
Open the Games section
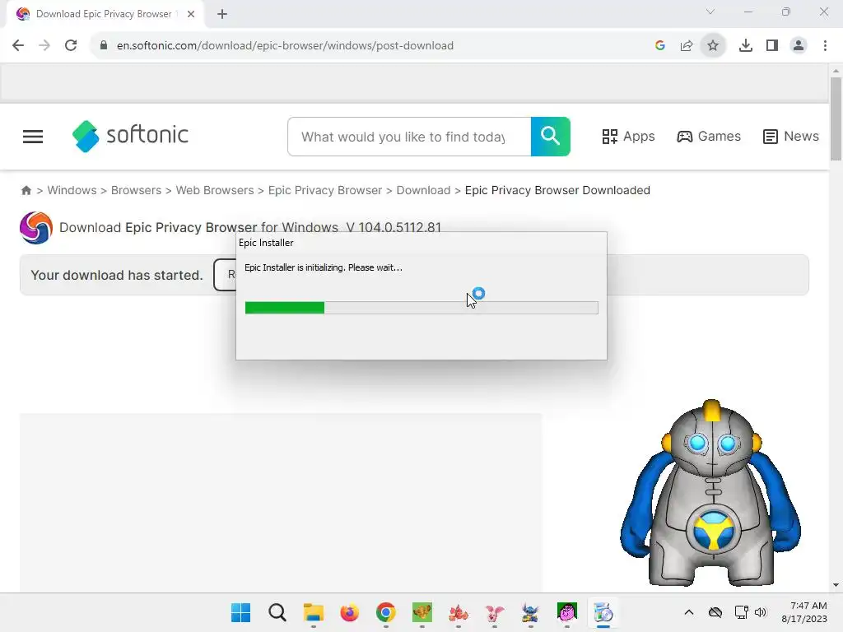tap(709, 137)
